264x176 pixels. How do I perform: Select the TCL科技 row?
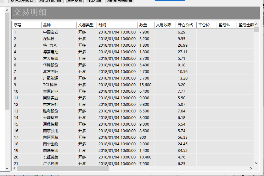click(50, 85)
